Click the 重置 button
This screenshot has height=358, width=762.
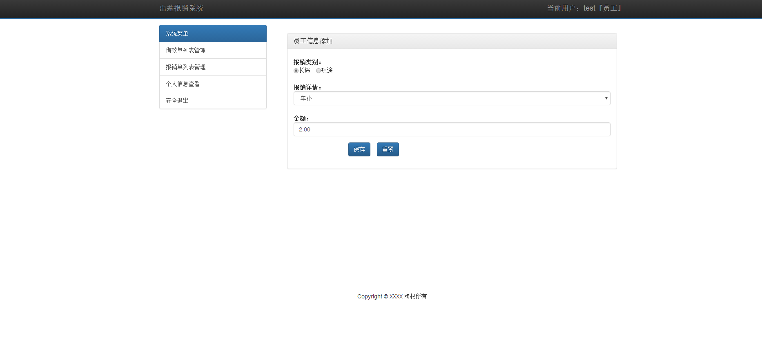coord(388,149)
